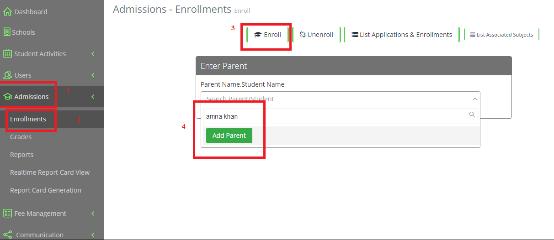Open List Associated Subjects tab
Viewport: 554px width, 240px height.
(501, 35)
